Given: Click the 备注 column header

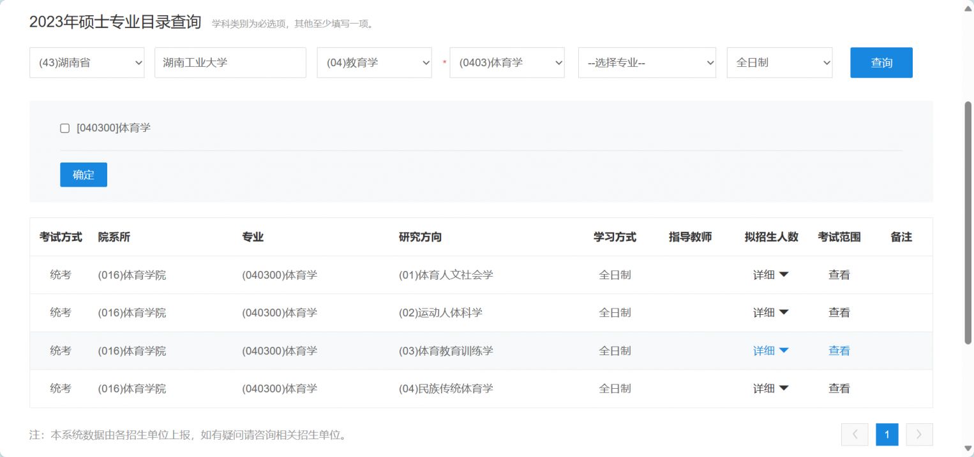Looking at the screenshot, I should pos(901,237).
